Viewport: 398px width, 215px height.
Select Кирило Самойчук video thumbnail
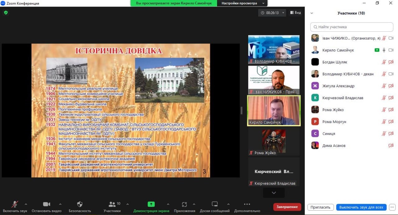pyautogui.click(x=274, y=110)
